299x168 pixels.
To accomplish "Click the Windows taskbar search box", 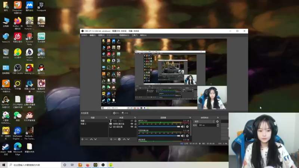I will [x=34, y=165].
